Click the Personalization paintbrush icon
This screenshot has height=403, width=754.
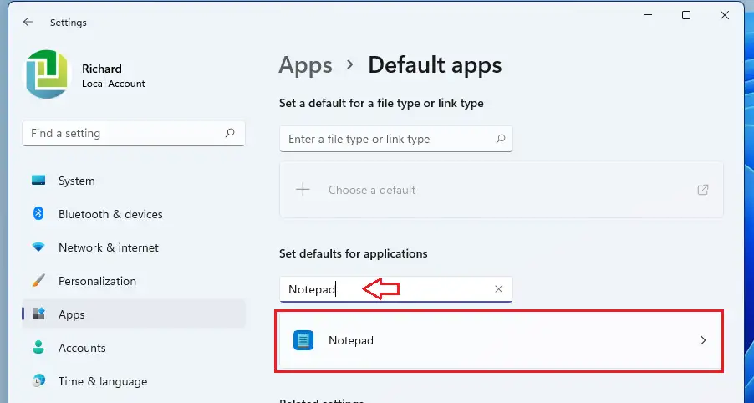(x=38, y=281)
